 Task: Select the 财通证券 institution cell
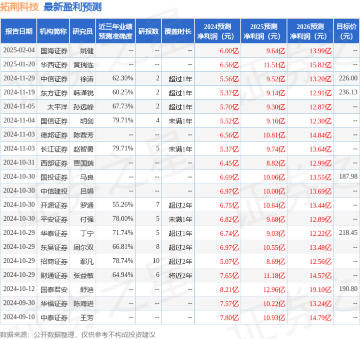pos(54,275)
